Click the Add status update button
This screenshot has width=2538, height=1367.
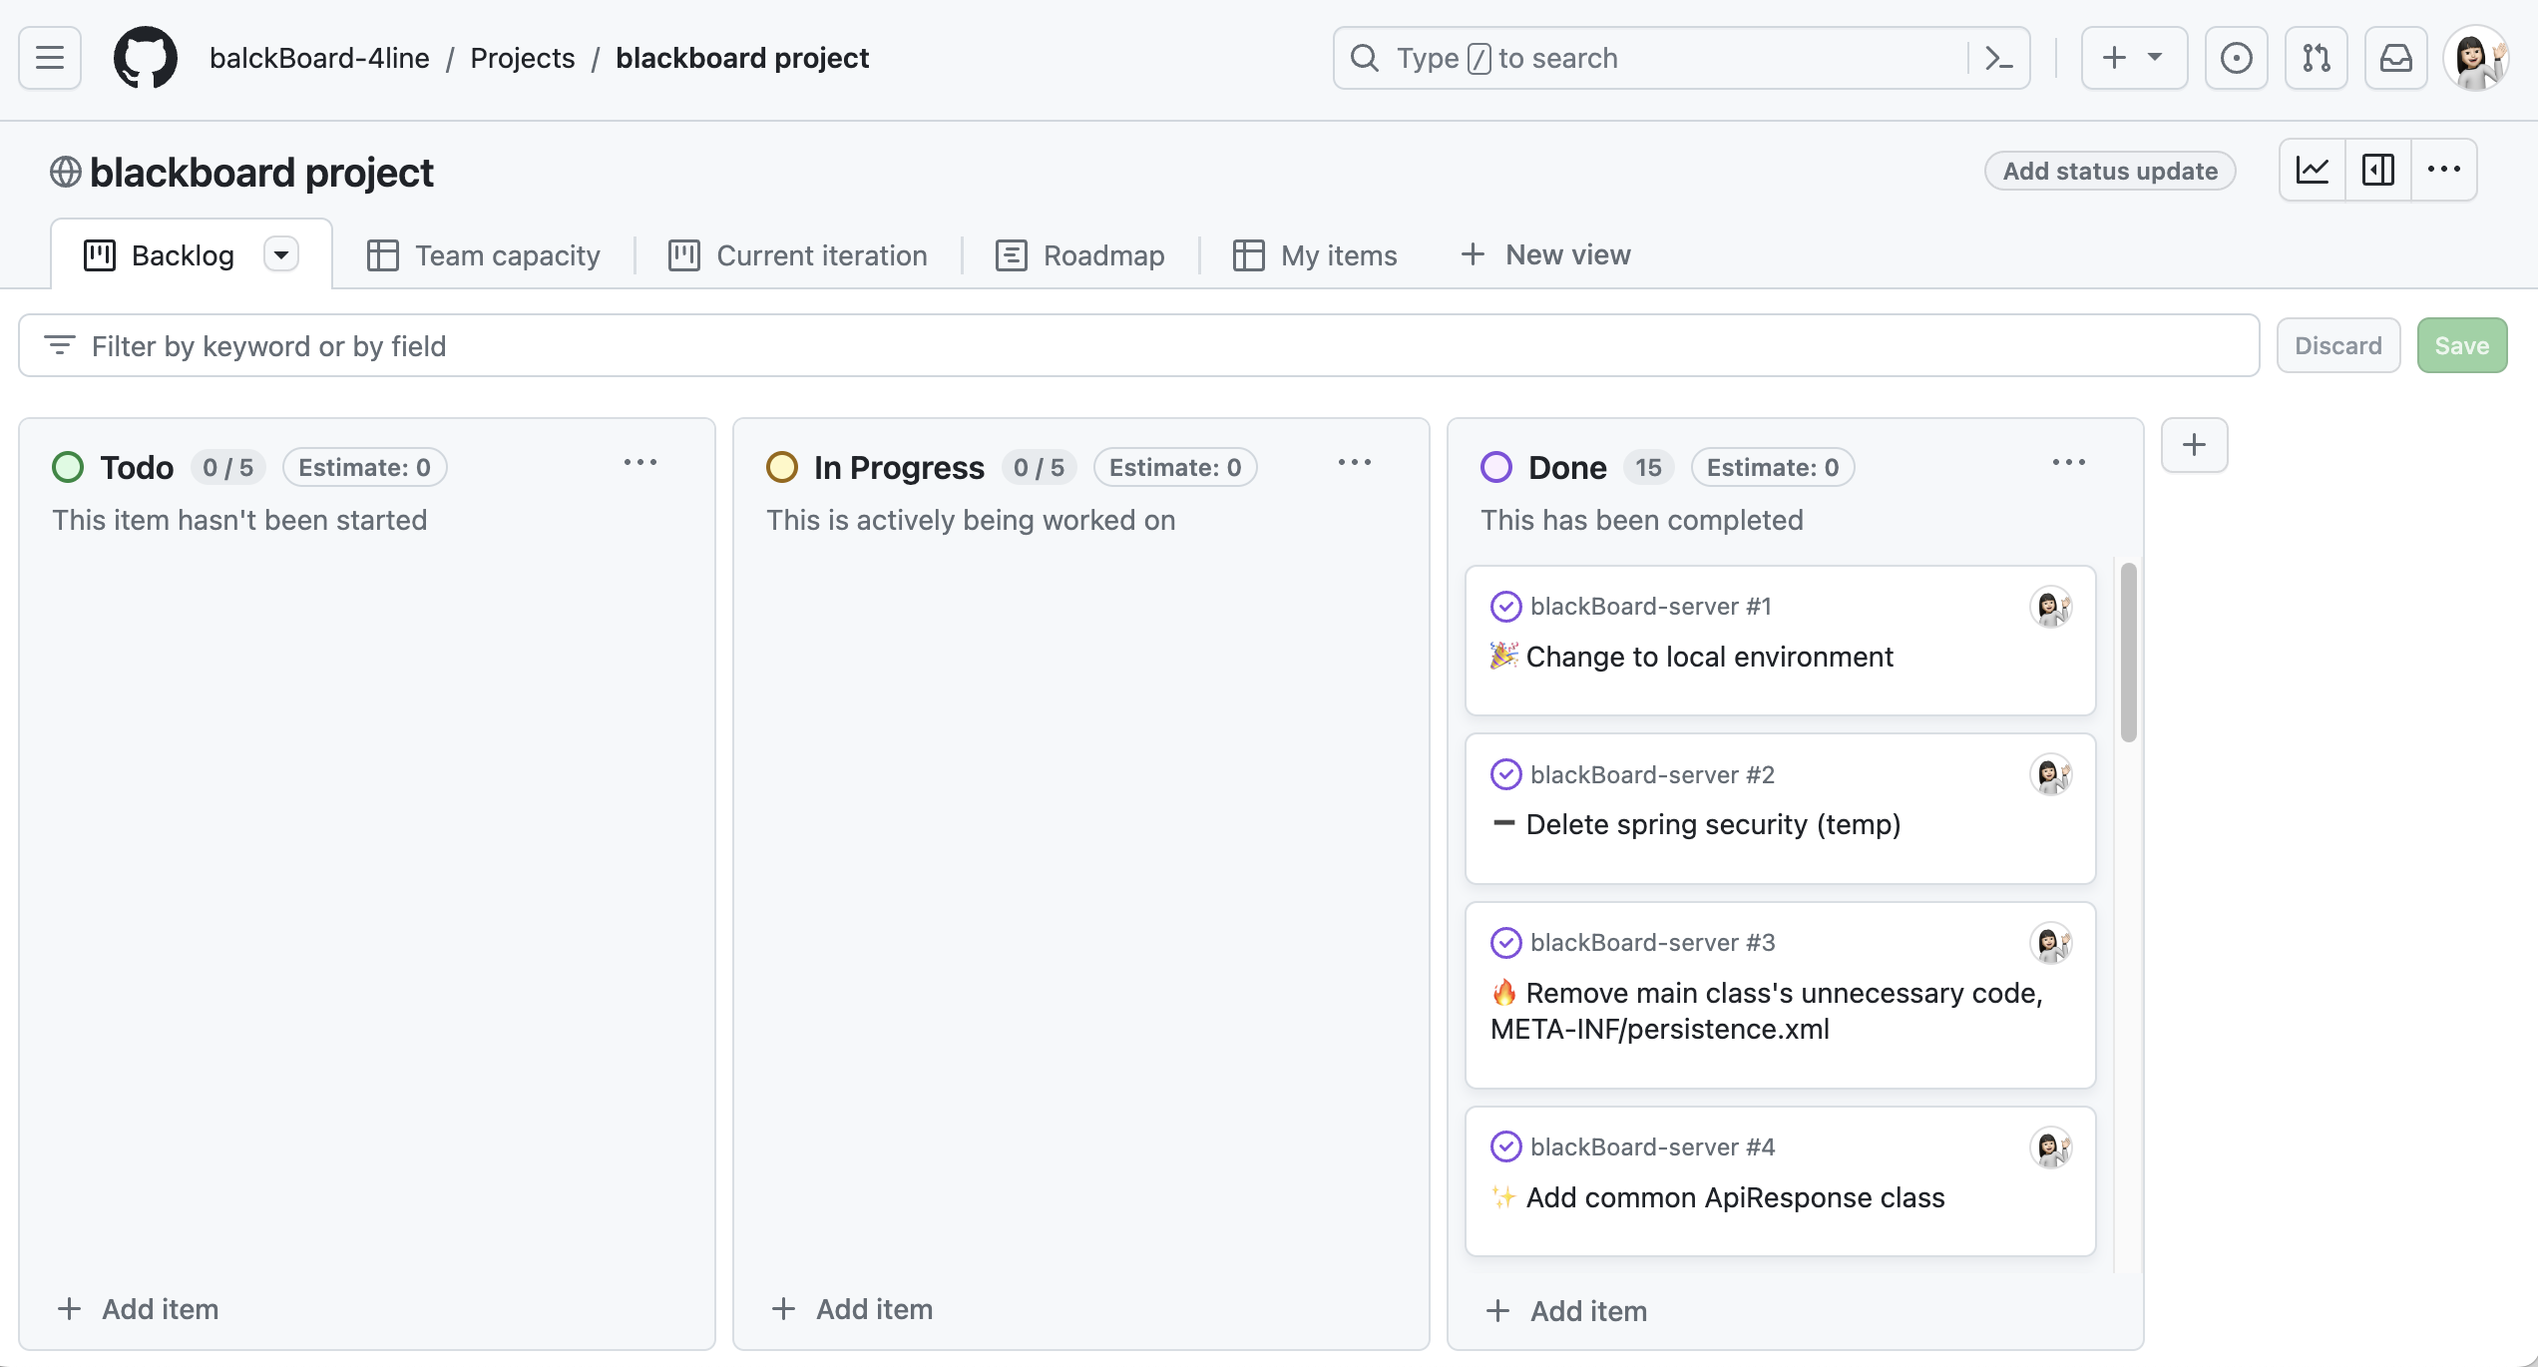pos(2110,171)
